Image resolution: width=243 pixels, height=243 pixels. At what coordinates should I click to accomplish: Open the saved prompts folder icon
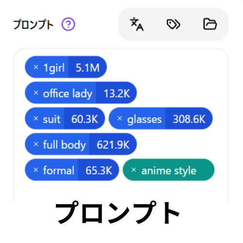click(210, 24)
